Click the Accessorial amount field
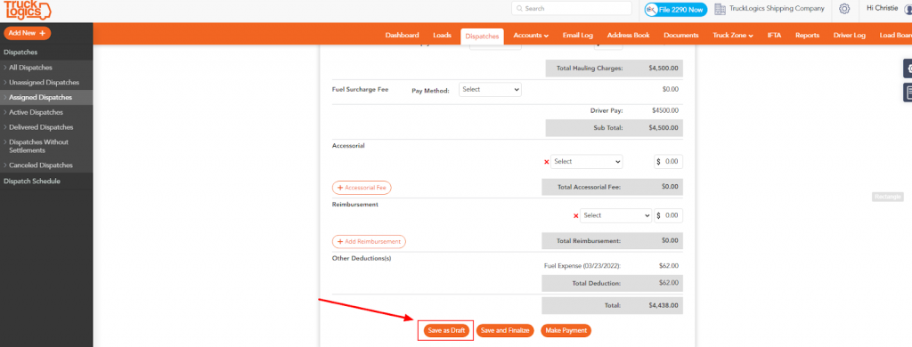Image resolution: width=912 pixels, height=347 pixels. click(x=668, y=162)
